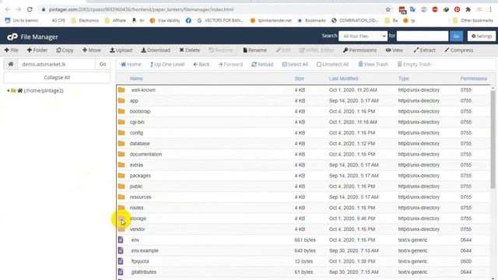Focus the search text field
This screenshot has width=498, height=280.
(422, 37)
